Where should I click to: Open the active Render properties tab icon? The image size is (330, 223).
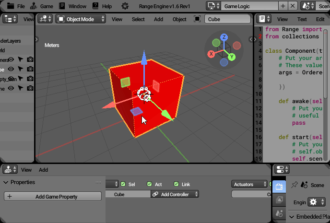coord(280,186)
